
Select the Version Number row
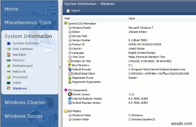point(129,40)
